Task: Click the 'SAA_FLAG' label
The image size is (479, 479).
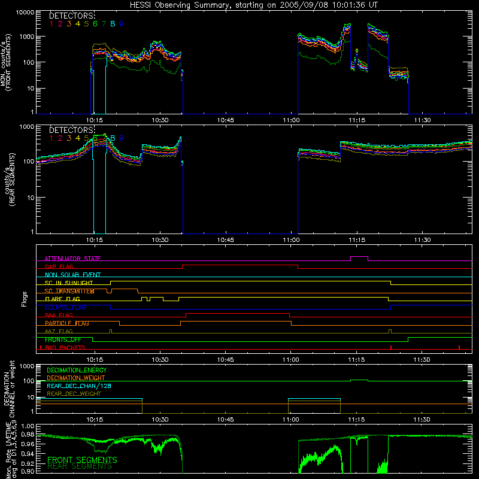Action: pos(59,316)
